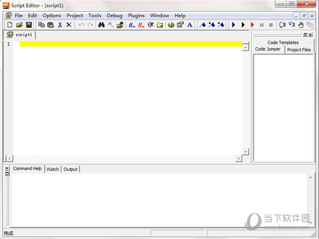The height and width of the screenshot is (239, 319).
Task: Start debugging with red play arrow
Action: pos(252,25)
